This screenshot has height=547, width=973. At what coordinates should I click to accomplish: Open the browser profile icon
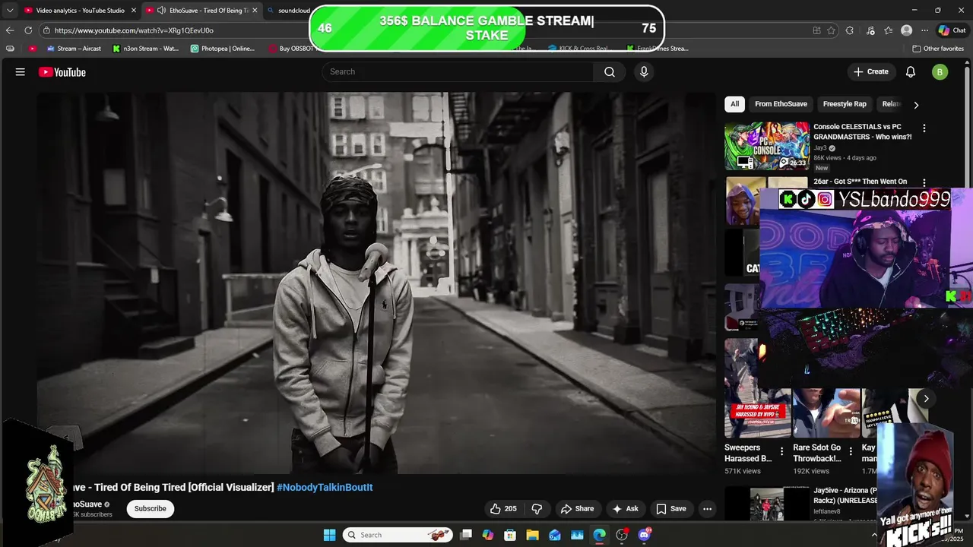(906, 30)
